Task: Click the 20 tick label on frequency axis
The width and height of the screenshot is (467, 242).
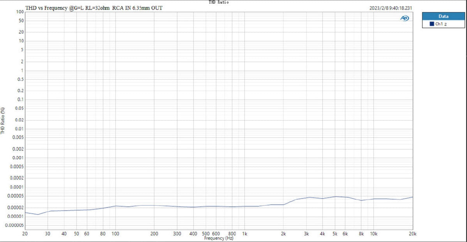Action: pyautogui.click(x=25, y=234)
